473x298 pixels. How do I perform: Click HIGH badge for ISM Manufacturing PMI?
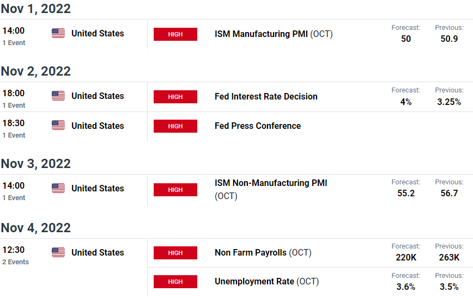pyautogui.click(x=175, y=34)
